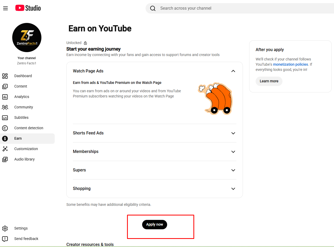Click the Subtitles caption icon

(5, 118)
